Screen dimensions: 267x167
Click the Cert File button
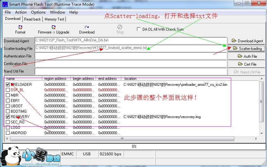click(x=246, y=64)
